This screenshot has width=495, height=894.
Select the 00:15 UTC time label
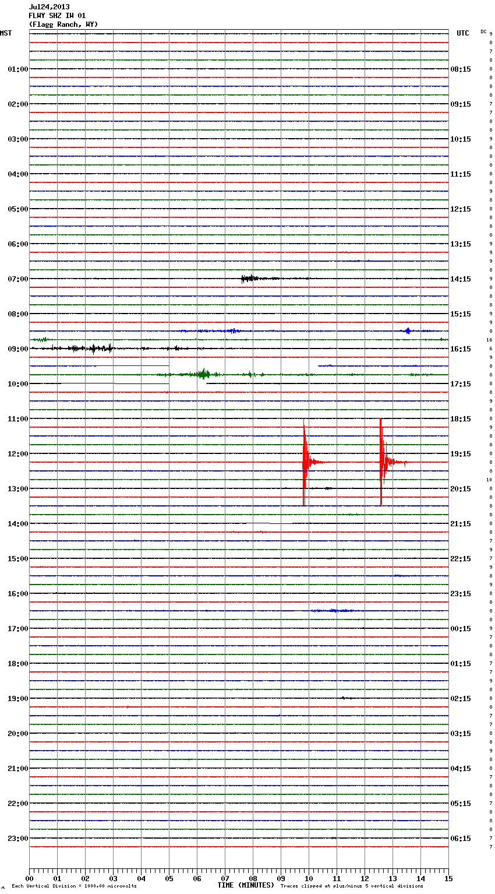coord(461,629)
